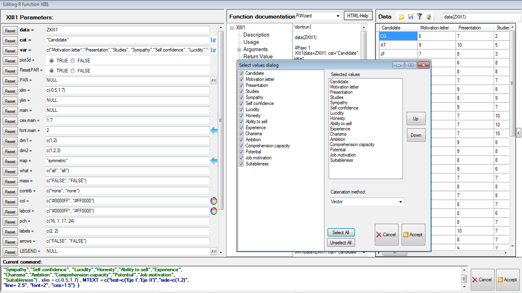Close the Select values dialog
The height and width of the screenshot is (293, 522).
coord(423,65)
